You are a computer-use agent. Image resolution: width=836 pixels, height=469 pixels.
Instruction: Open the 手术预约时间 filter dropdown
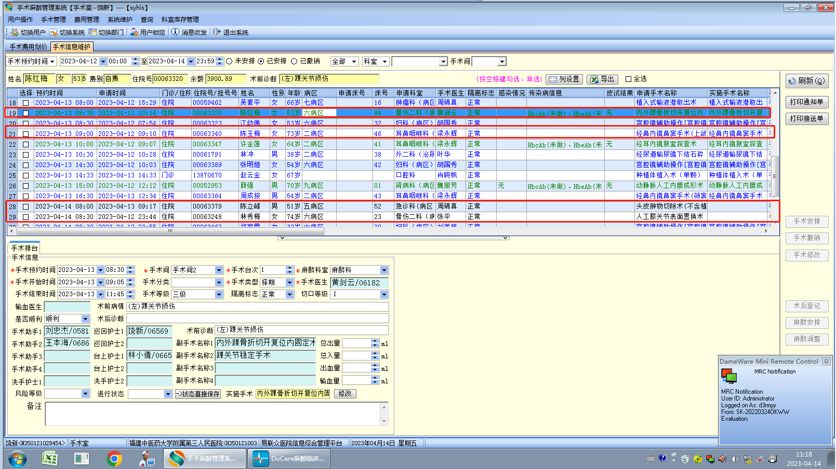pyautogui.click(x=52, y=62)
